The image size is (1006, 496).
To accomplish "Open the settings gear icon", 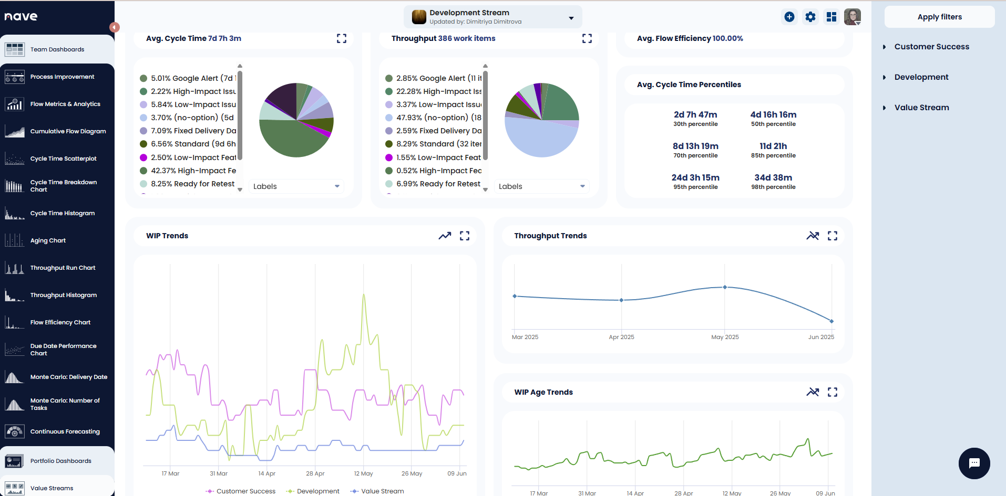I will click(x=810, y=17).
